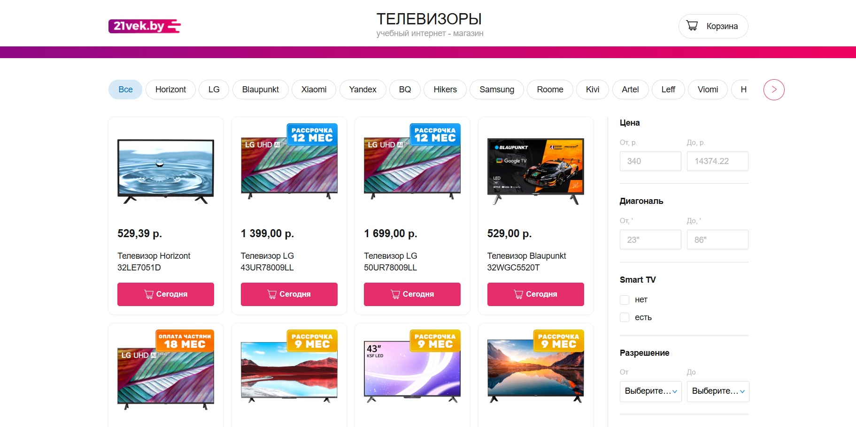Click the 18 МЕС payment badge on the LG TV
856x427 pixels.
tap(185, 341)
